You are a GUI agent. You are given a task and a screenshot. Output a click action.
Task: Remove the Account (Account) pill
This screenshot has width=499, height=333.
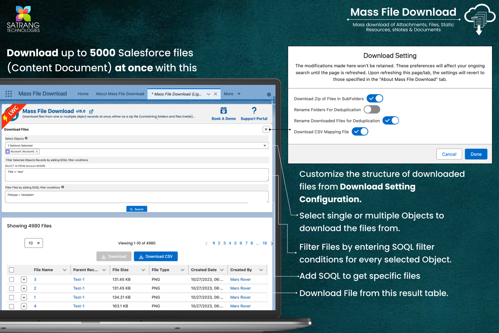(37, 152)
